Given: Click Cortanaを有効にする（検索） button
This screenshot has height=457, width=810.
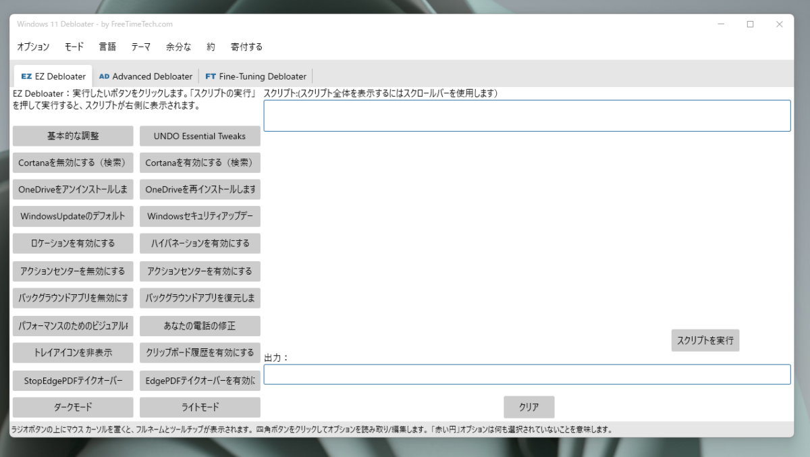Looking at the screenshot, I should click(x=200, y=163).
